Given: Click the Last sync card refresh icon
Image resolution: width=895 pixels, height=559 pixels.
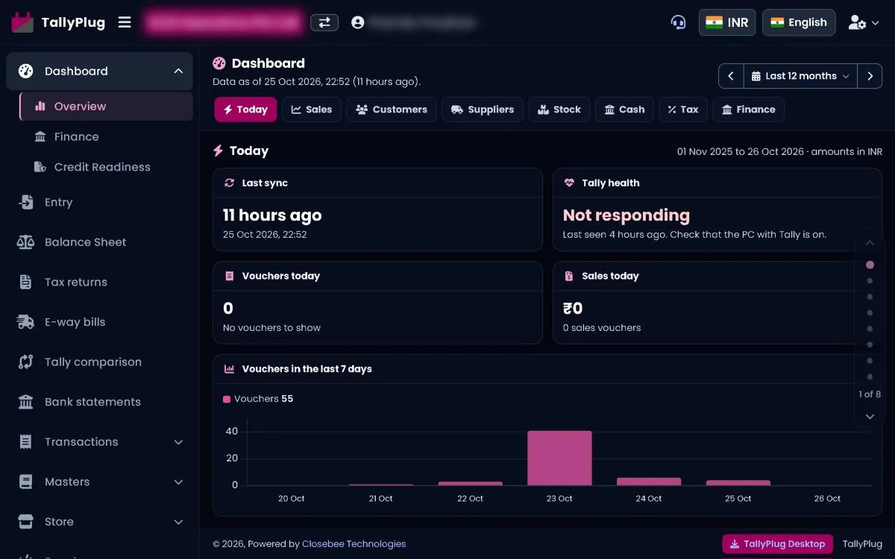Looking at the screenshot, I should (229, 183).
